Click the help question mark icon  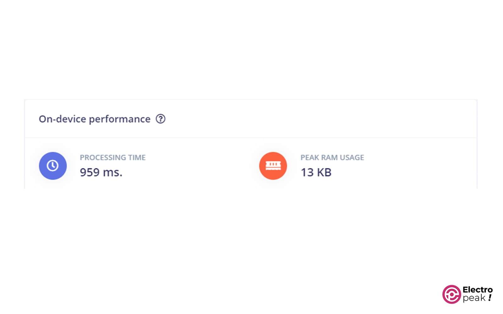161,119
